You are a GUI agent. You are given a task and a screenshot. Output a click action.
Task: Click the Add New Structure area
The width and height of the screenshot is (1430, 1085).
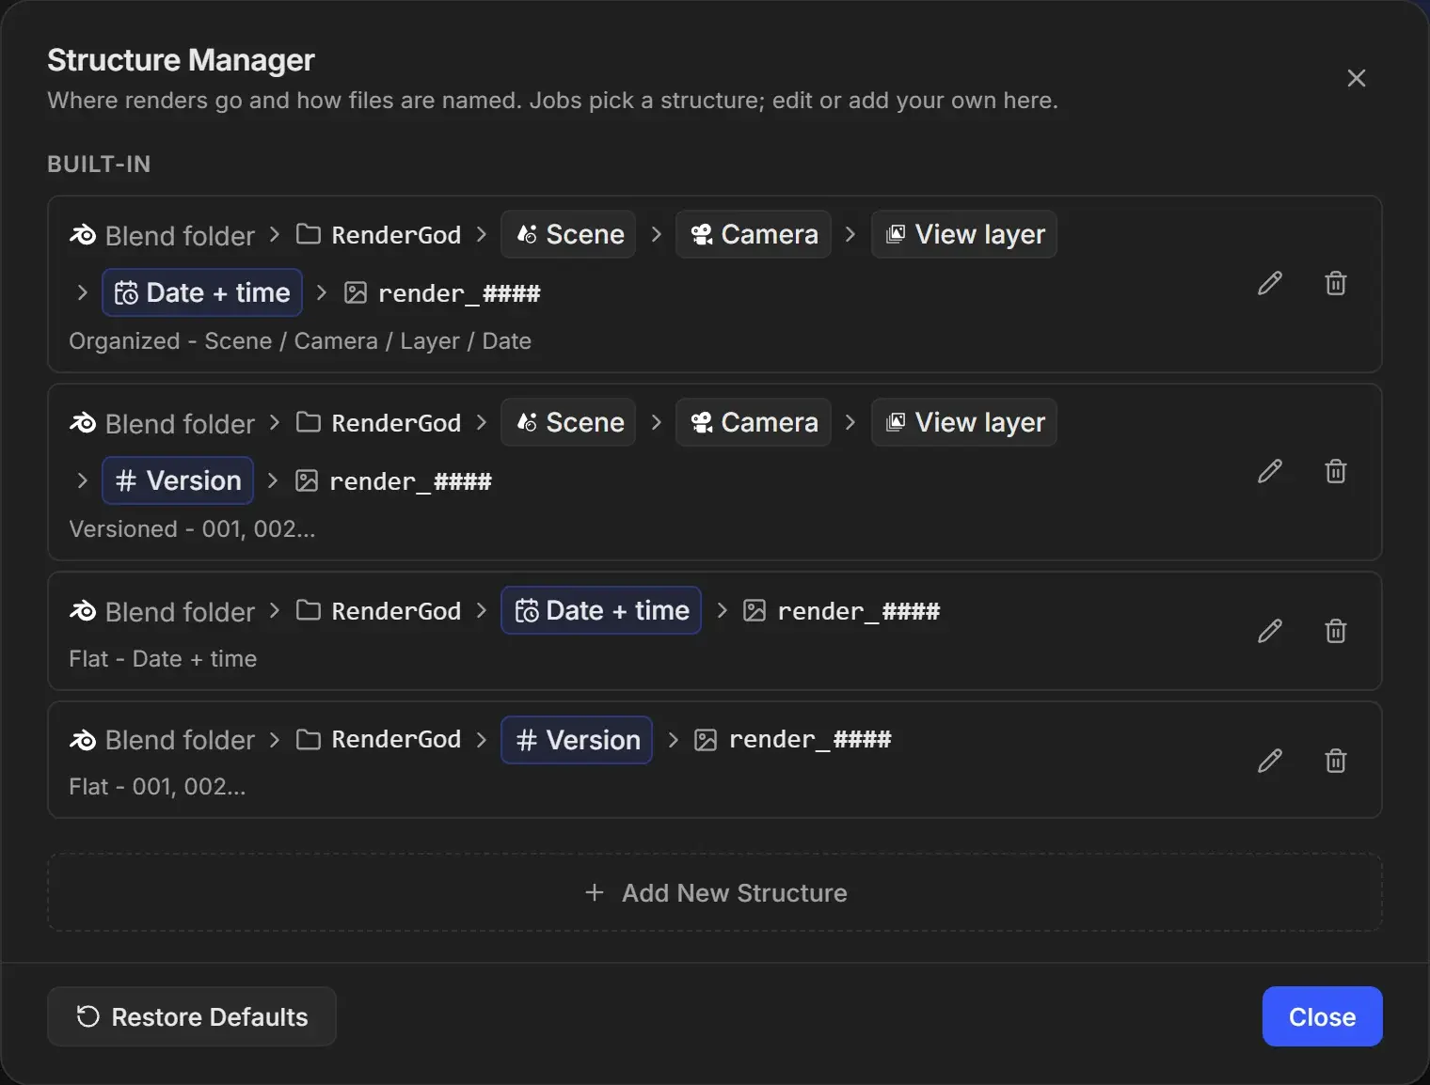click(x=715, y=892)
